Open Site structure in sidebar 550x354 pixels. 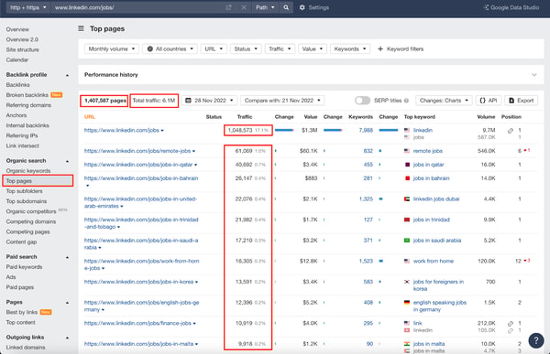tap(22, 49)
